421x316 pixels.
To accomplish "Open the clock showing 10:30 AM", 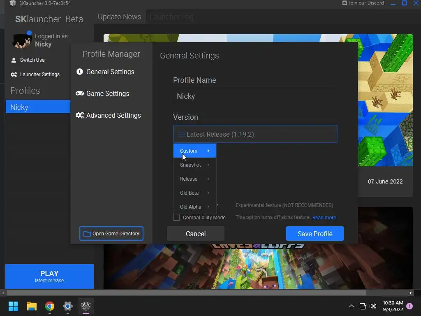I will [x=393, y=306].
